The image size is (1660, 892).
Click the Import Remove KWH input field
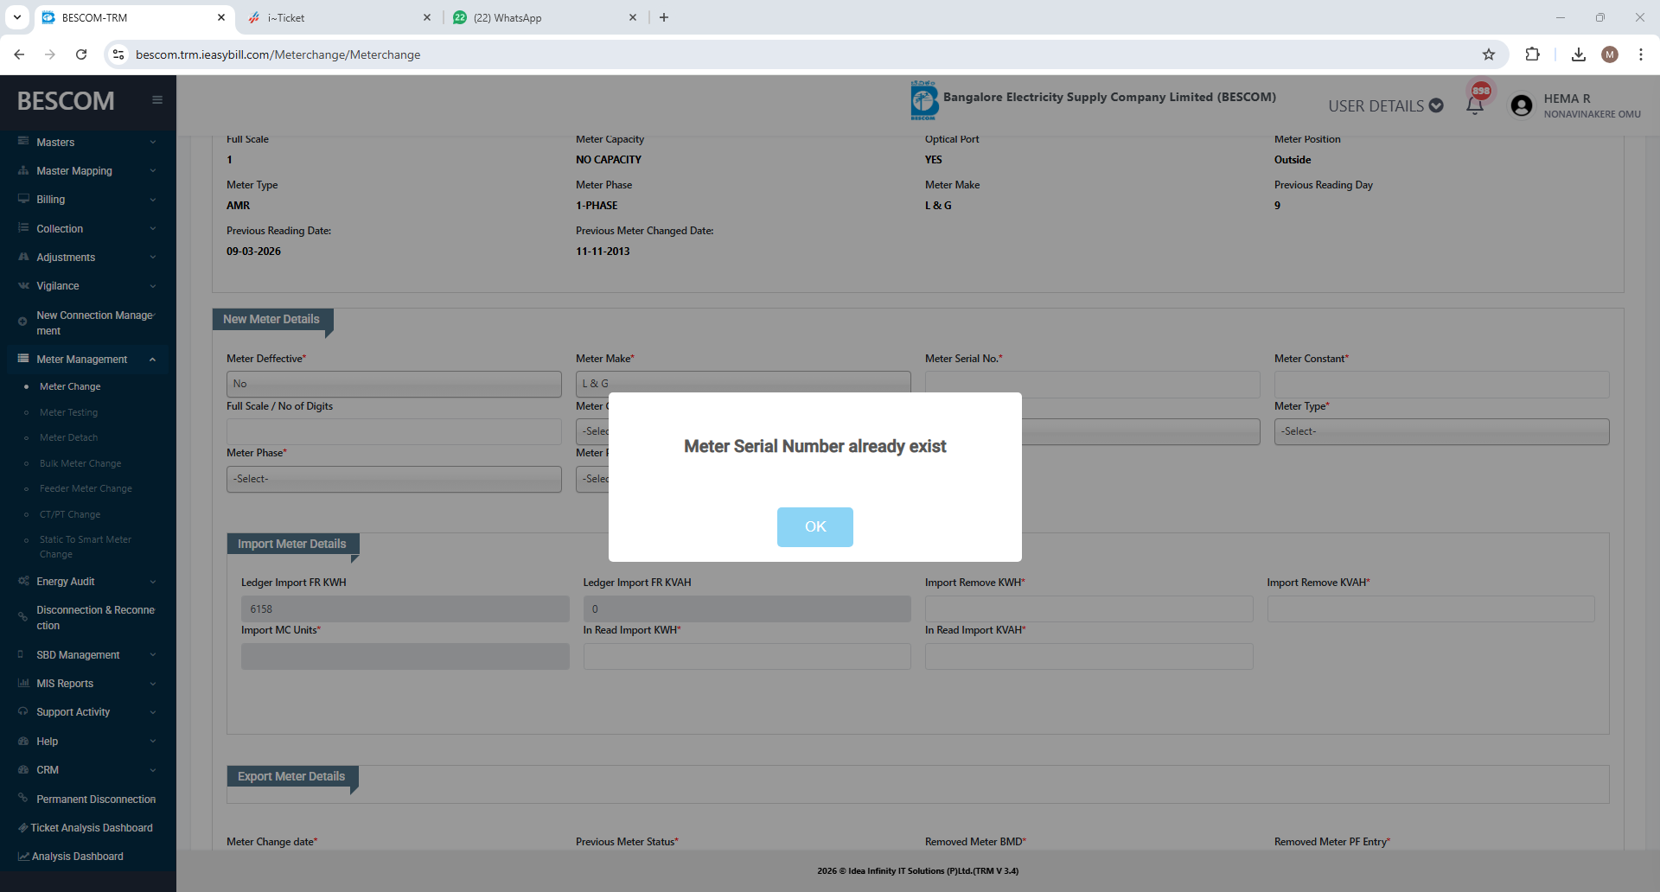click(1089, 608)
